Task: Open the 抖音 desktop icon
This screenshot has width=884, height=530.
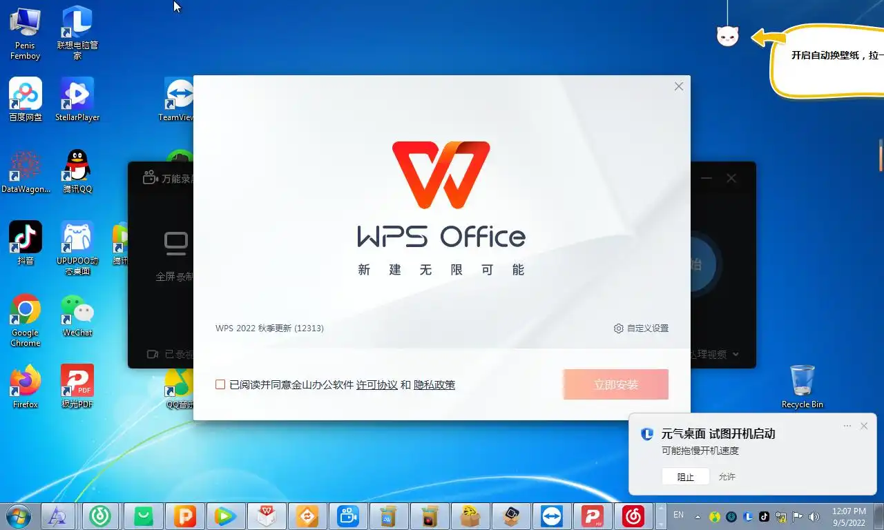Action: [26, 244]
